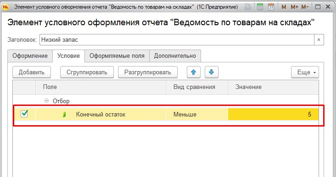
Task: Move condition up with blue arrow
Action: coord(194,72)
